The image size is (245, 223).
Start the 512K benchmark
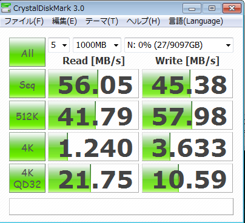(x=27, y=115)
